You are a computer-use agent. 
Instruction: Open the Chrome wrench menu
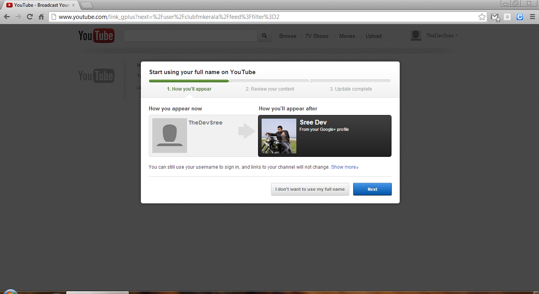click(x=532, y=17)
